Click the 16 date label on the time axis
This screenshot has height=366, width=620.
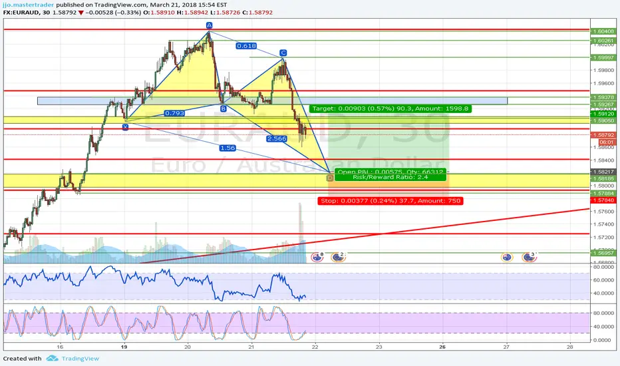tap(60, 347)
